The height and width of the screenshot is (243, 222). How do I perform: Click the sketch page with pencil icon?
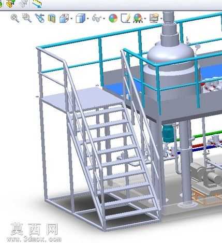click(x=126, y=18)
